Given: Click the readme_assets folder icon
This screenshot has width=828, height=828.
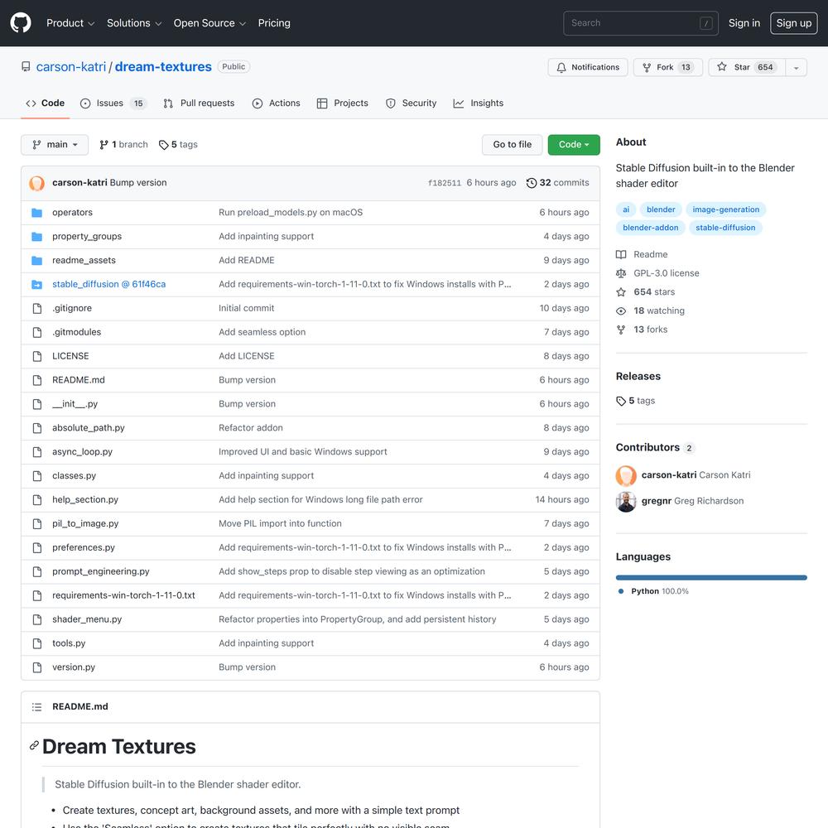Looking at the screenshot, I should pyautogui.click(x=37, y=260).
